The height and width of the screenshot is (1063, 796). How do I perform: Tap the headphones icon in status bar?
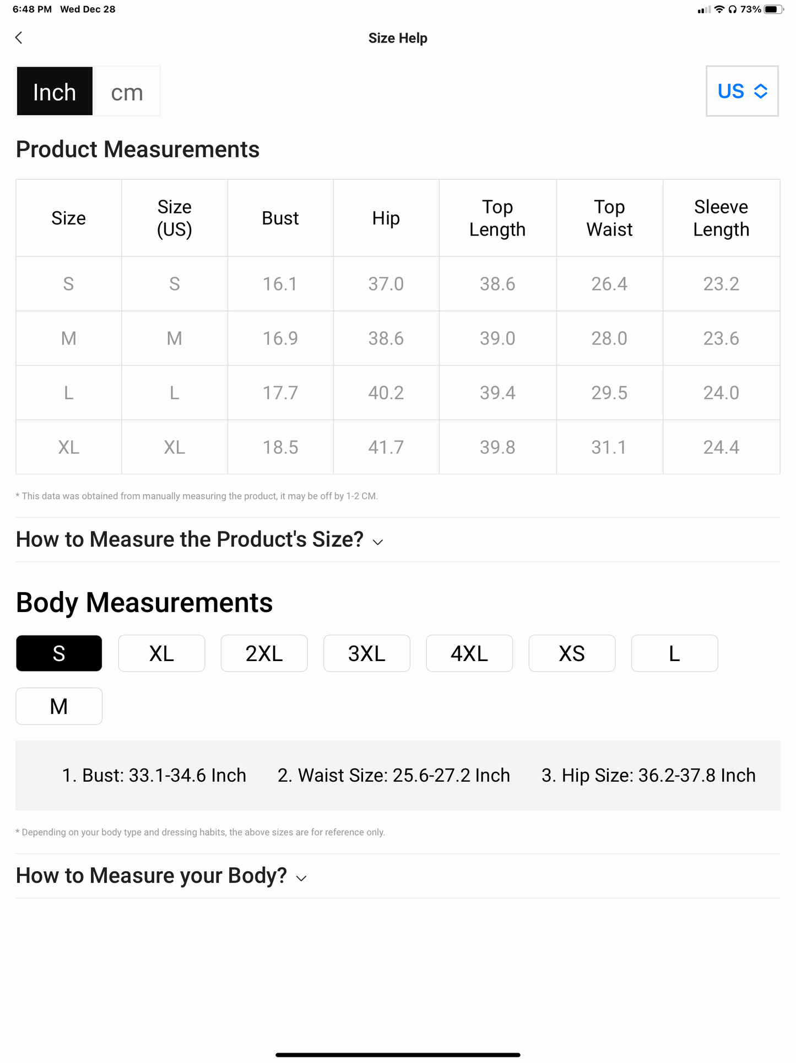pos(732,9)
